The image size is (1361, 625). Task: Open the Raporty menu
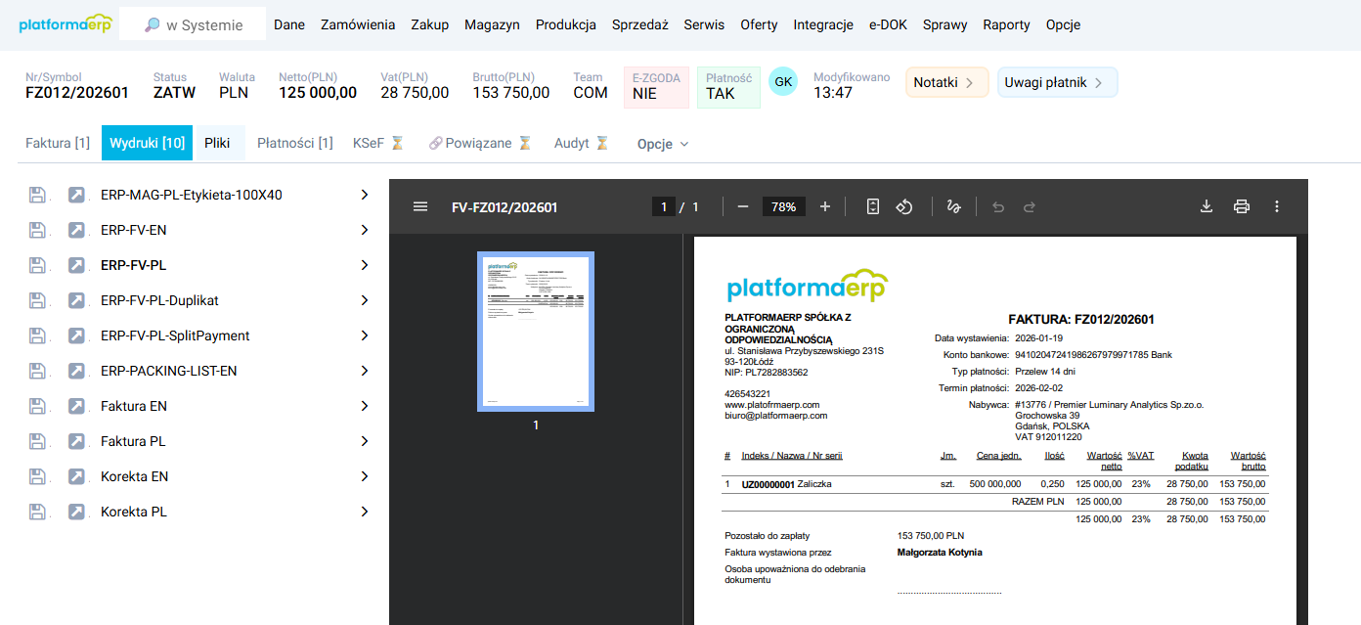point(1006,24)
